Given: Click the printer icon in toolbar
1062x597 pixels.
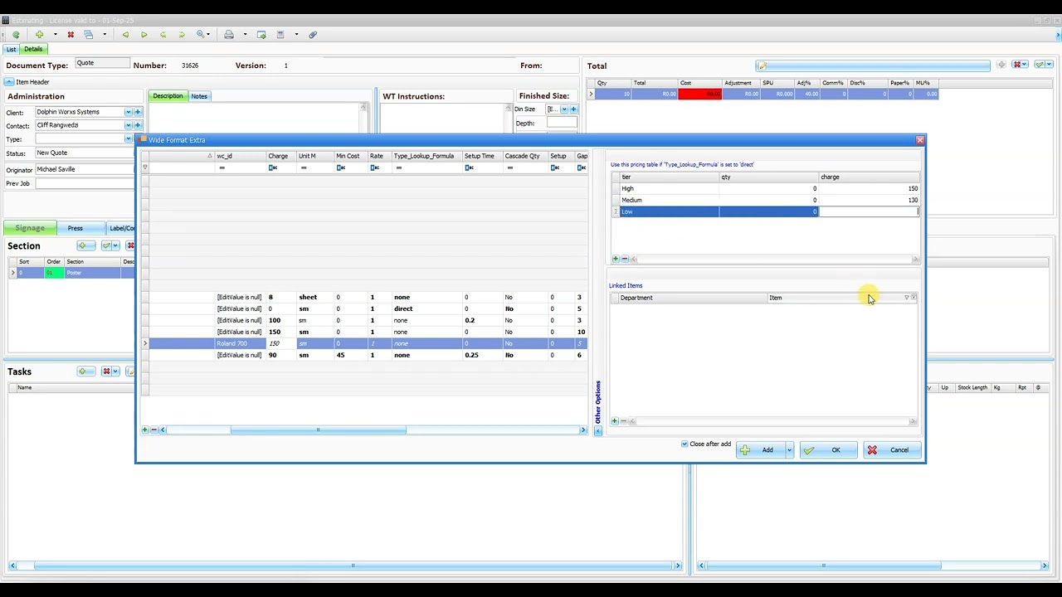Looking at the screenshot, I should tap(229, 35).
